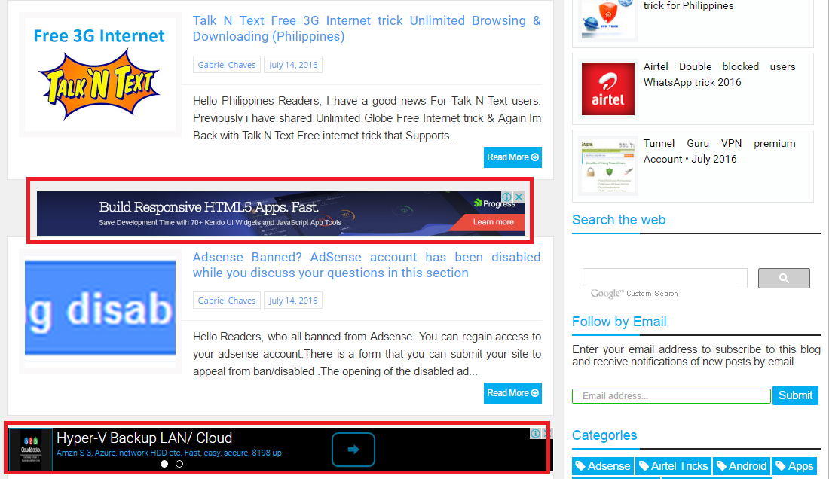Viewport: 829px width, 479px height.
Task: Click Read More on Adsense Banned post
Action: pyautogui.click(x=512, y=393)
